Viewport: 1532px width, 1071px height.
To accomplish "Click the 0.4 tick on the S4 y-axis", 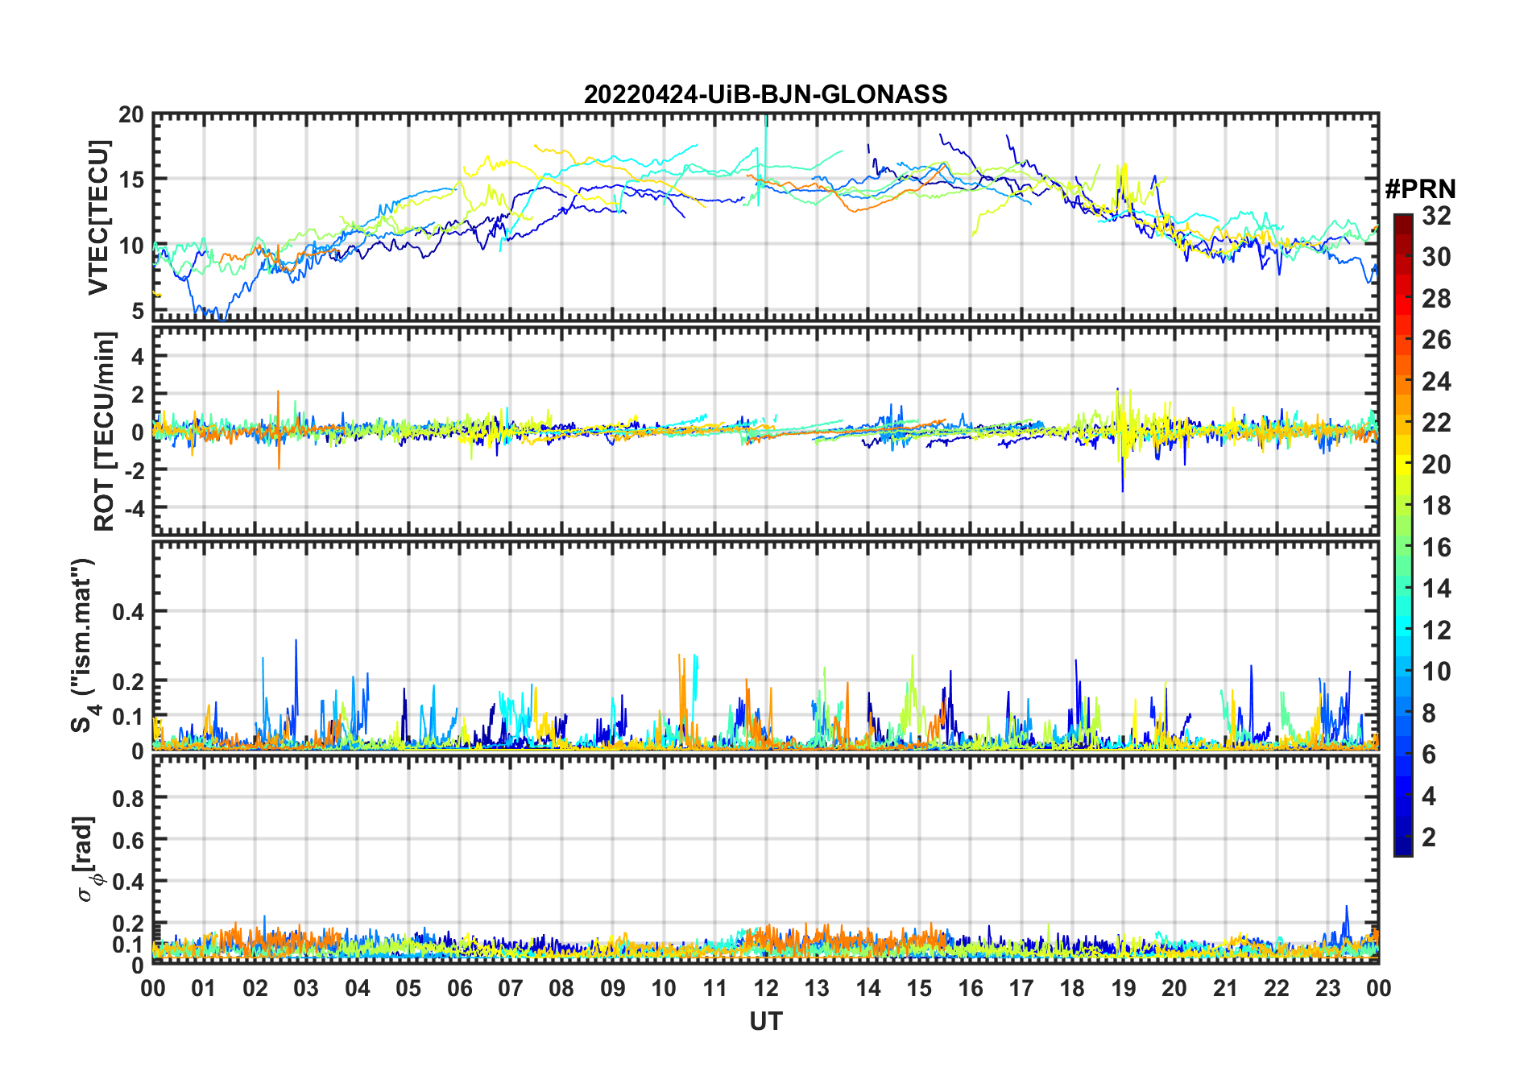I will pyautogui.click(x=128, y=612).
